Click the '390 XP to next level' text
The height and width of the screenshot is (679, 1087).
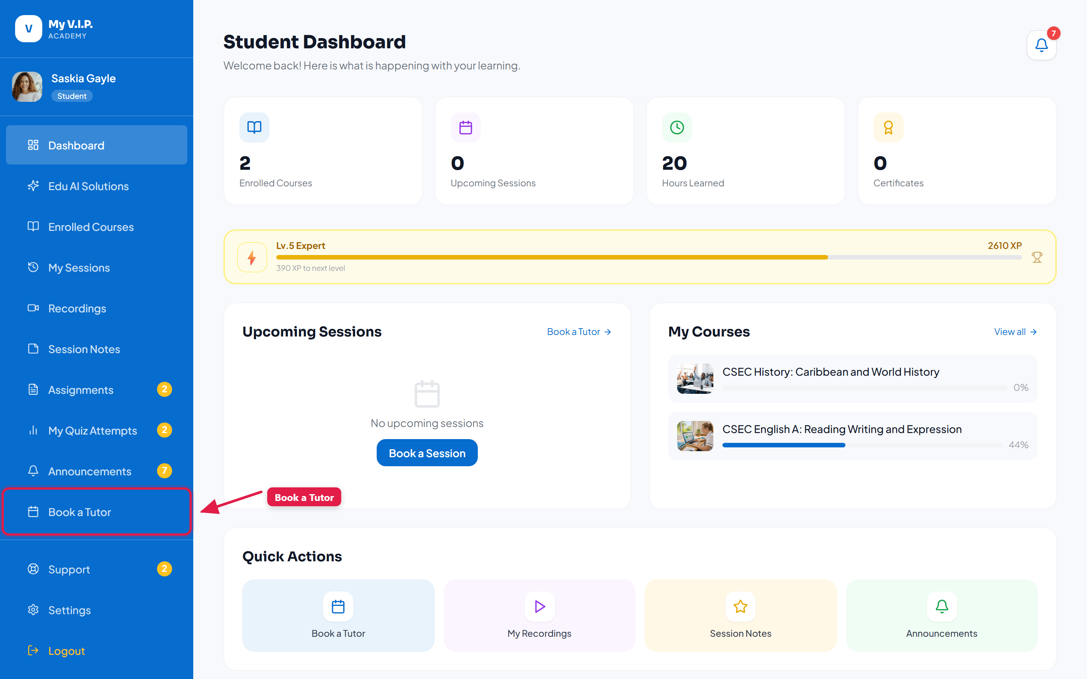click(310, 268)
